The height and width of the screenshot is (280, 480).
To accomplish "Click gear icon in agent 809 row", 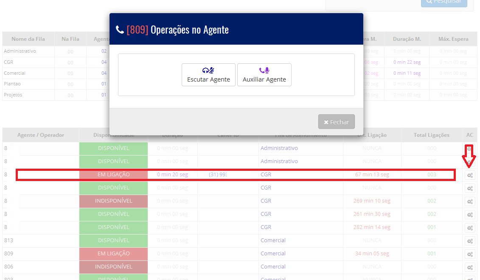I will click(x=470, y=254).
